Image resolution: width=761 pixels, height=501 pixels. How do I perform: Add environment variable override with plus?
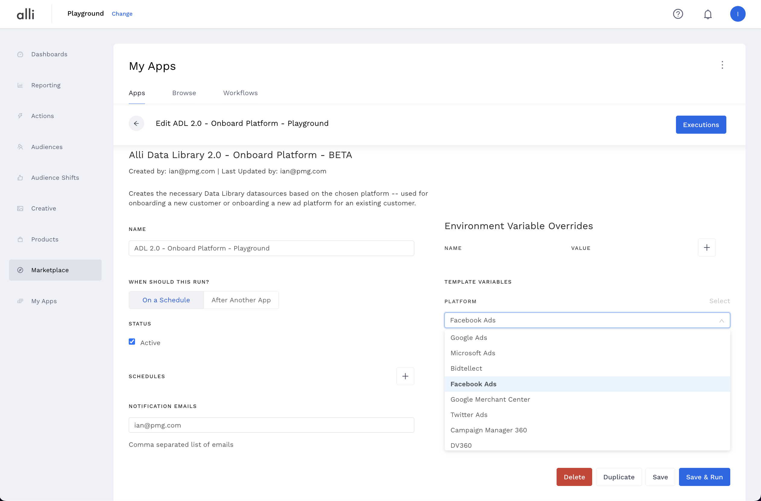click(x=706, y=247)
